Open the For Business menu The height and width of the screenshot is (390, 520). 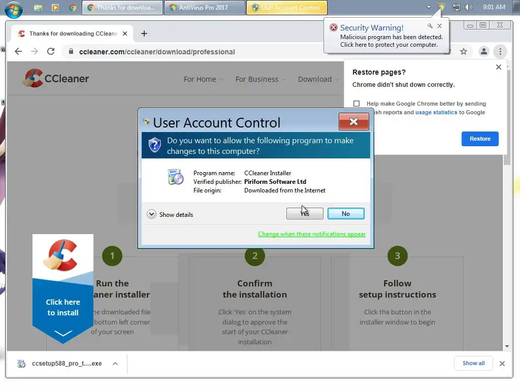pyautogui.click(x=261, y=79)
